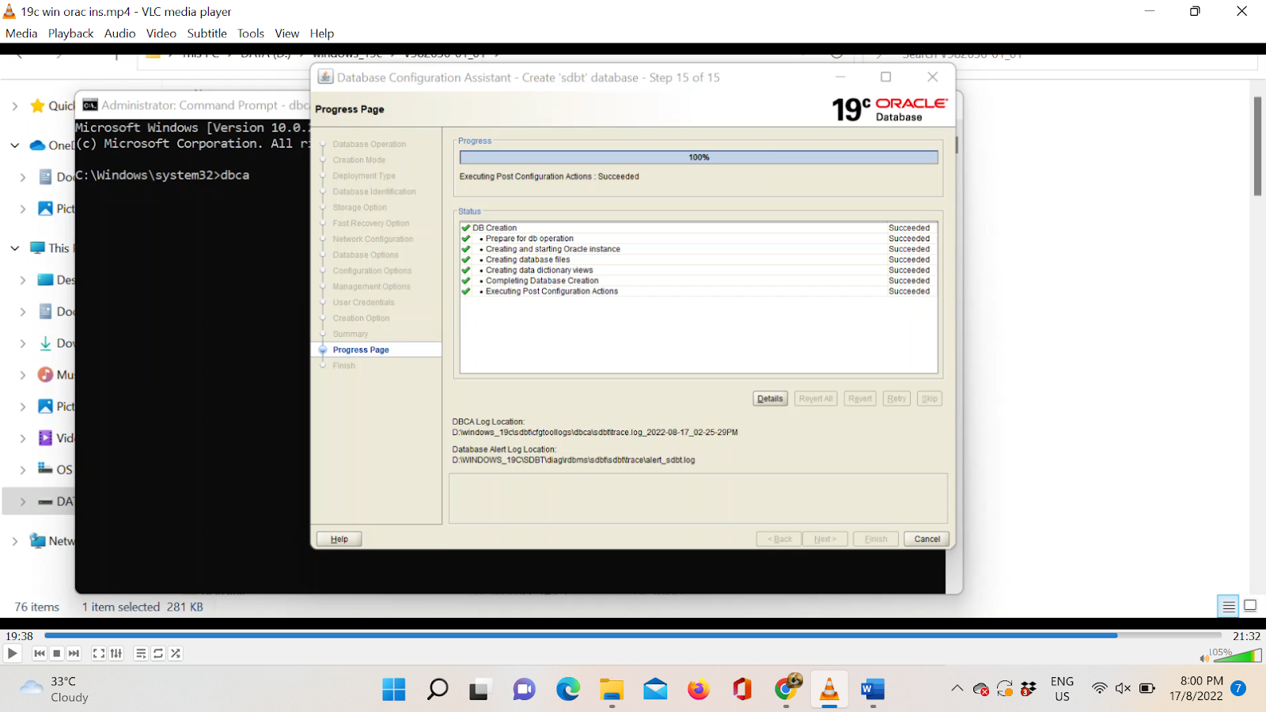1266x712 pixels.
Task: Check battery status in system tray
Action: pos(1147,688)
